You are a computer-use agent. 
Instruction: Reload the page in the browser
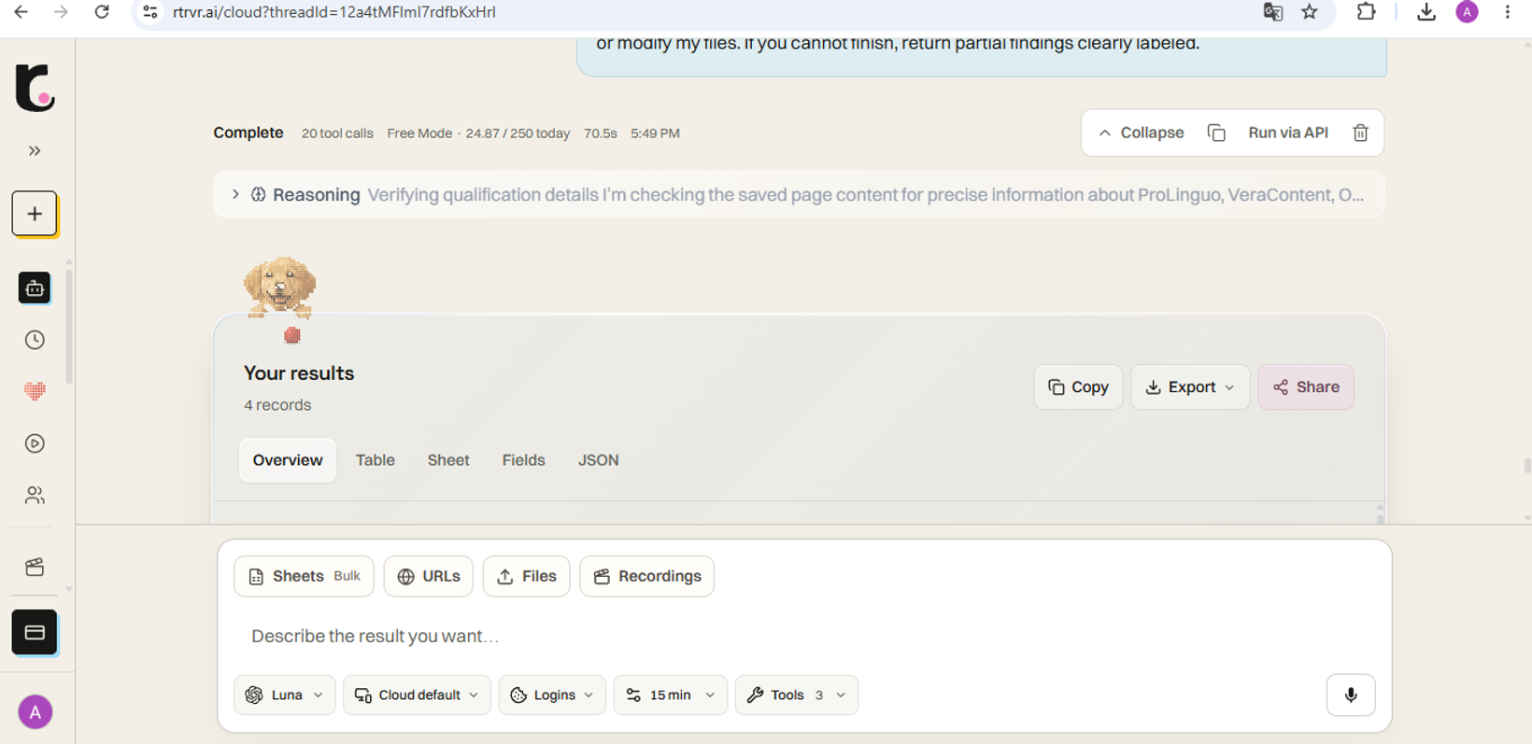click(102, 12)
